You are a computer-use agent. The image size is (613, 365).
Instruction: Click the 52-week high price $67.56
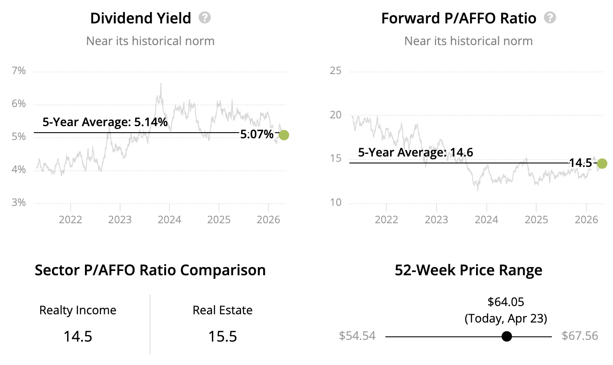pos(580,336)
